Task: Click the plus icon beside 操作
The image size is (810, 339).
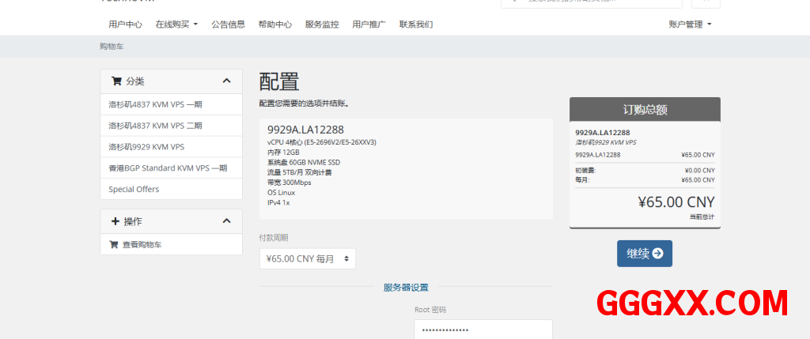Action: click(x=115, y=221)
